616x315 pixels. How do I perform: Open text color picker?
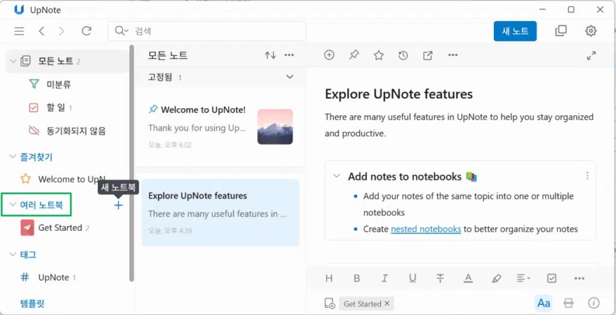(468, 278)
